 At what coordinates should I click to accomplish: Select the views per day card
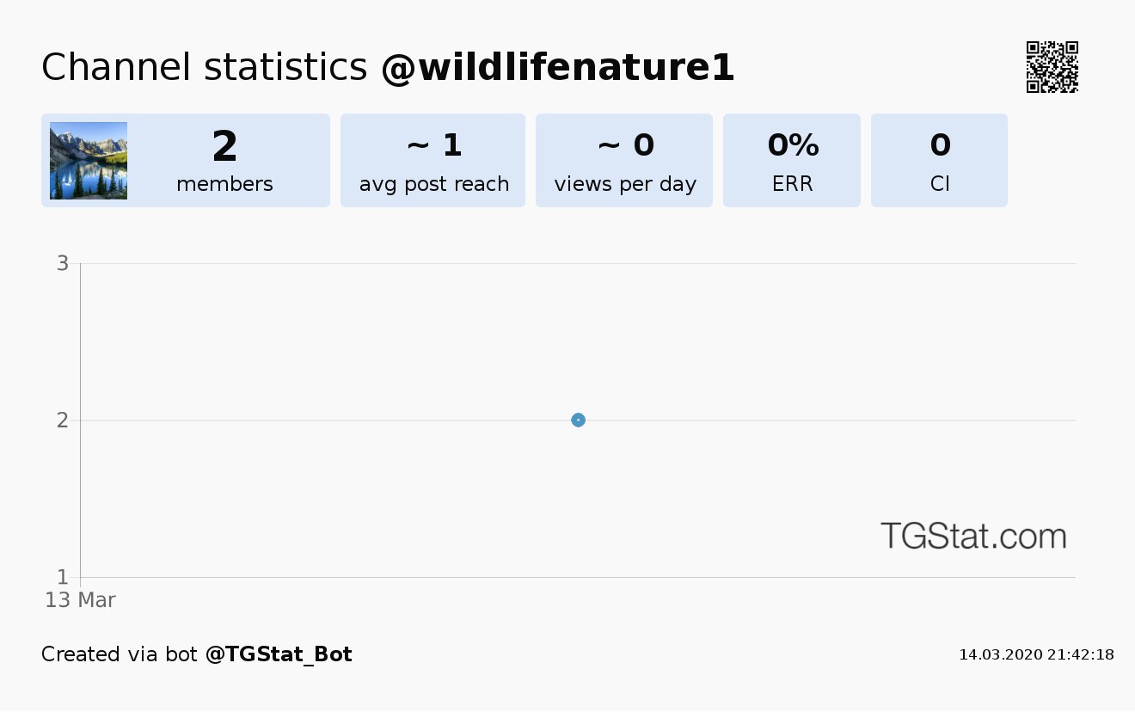pyautogui.click(x=624, y=161)
